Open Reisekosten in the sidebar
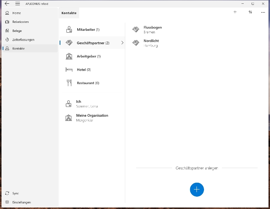 (x=30, y=22)
